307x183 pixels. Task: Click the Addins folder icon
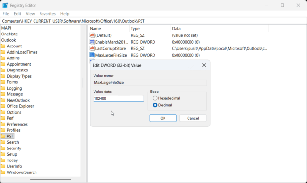[x=3, y=58]
